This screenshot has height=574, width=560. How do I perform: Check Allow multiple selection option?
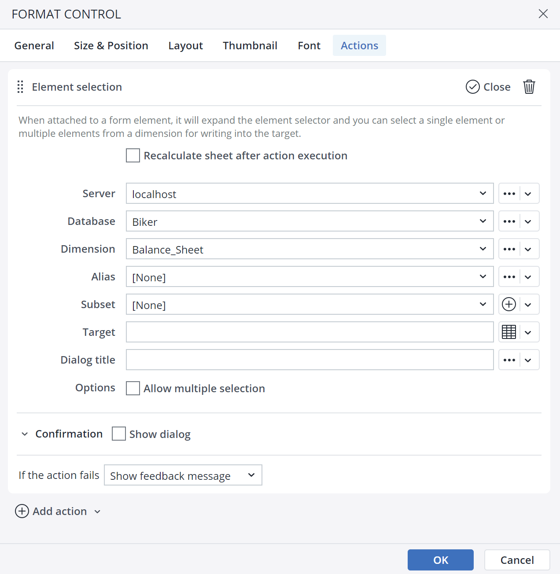click(133, 388)
